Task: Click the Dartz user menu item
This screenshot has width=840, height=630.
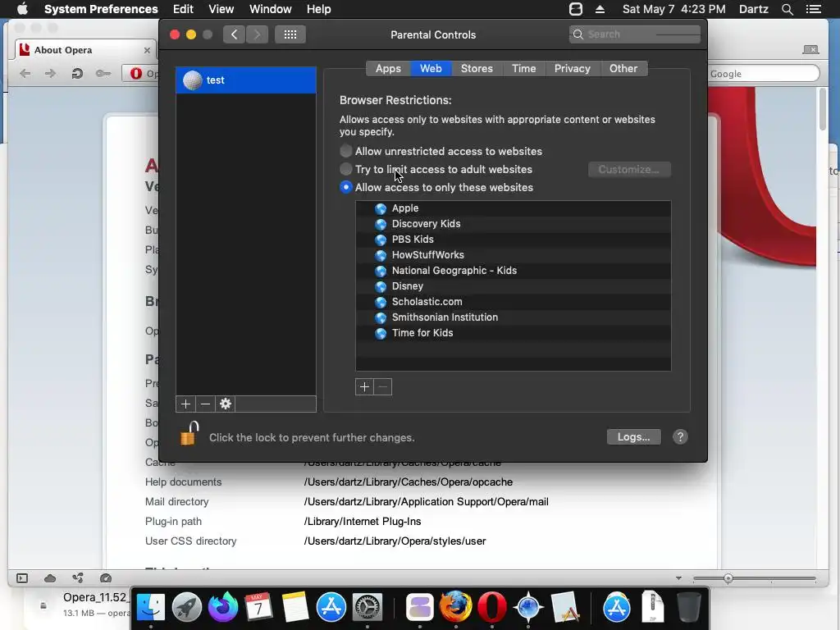Action: click(754, 9)
